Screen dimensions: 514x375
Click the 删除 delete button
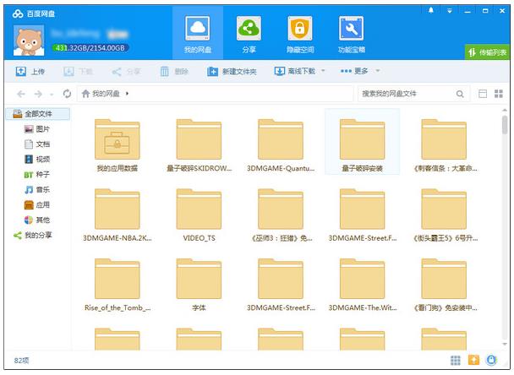pos(174,71)
